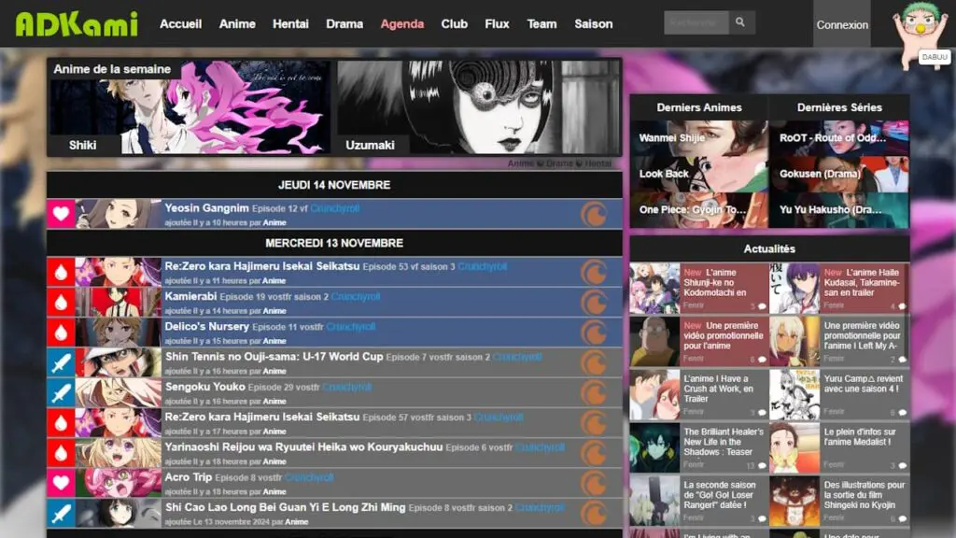Click red drop icon on Re:Zero Episode 57 row

61,423
